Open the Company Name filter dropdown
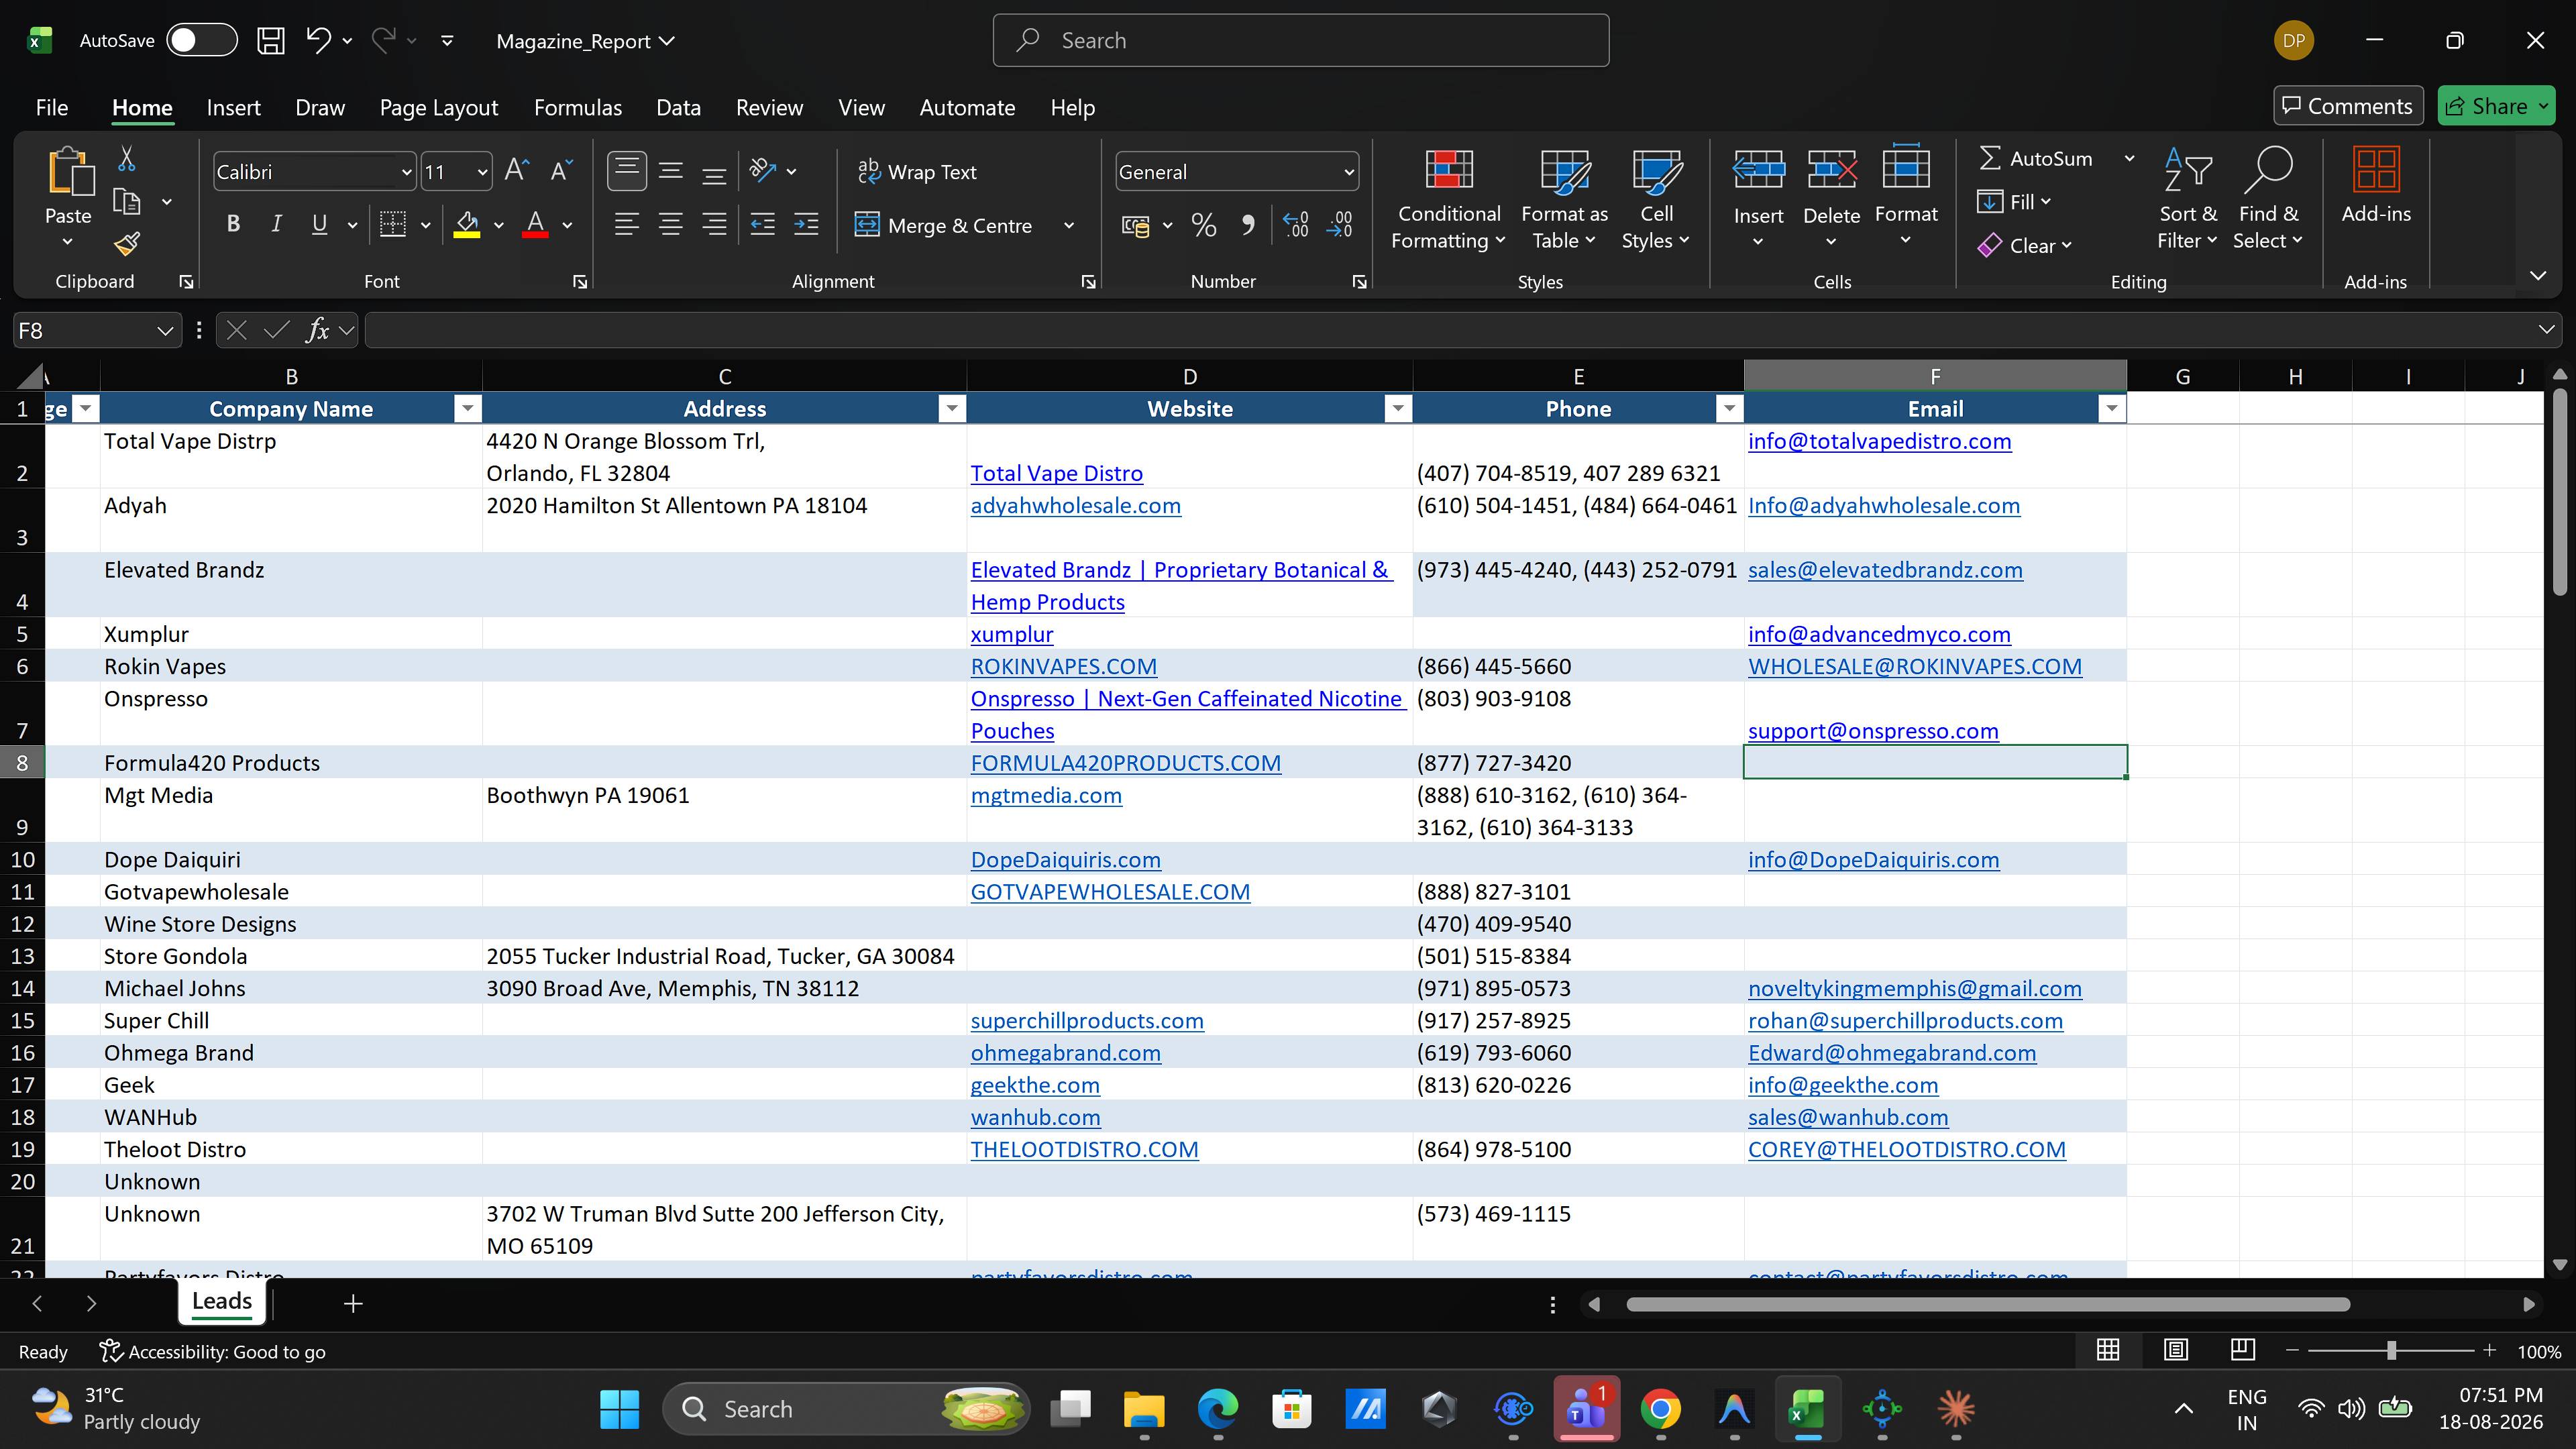Image resolution: width=2576 pixels, height=1449 pixels. click(466, 408)
